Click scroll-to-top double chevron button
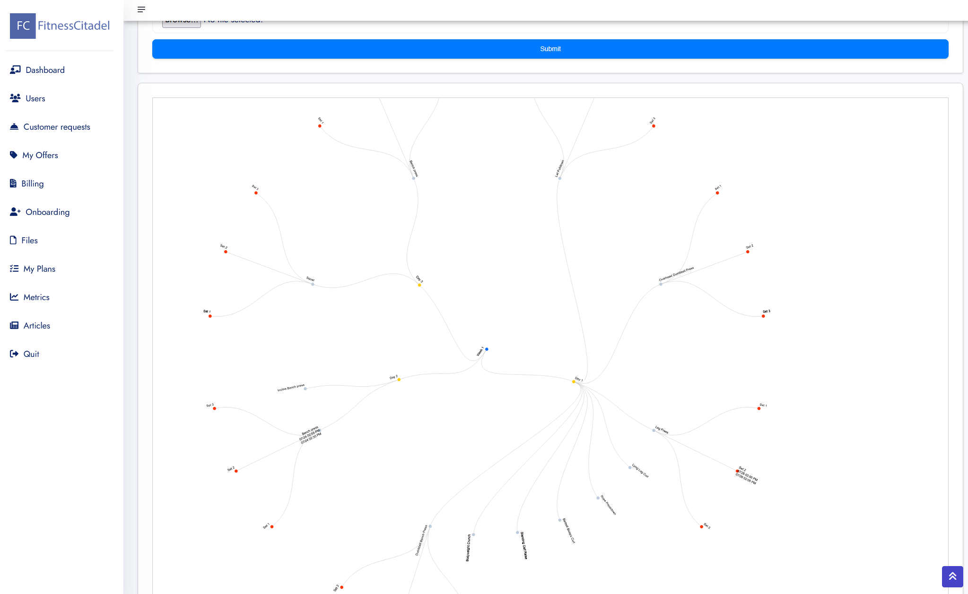 (952, 576)
